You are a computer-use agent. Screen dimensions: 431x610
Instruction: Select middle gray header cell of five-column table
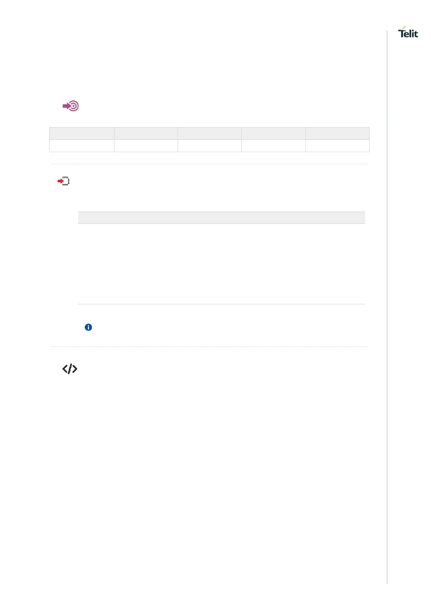[x=210, y=133]
